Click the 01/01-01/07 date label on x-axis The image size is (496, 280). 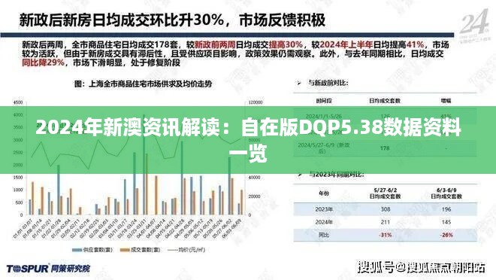23,229
